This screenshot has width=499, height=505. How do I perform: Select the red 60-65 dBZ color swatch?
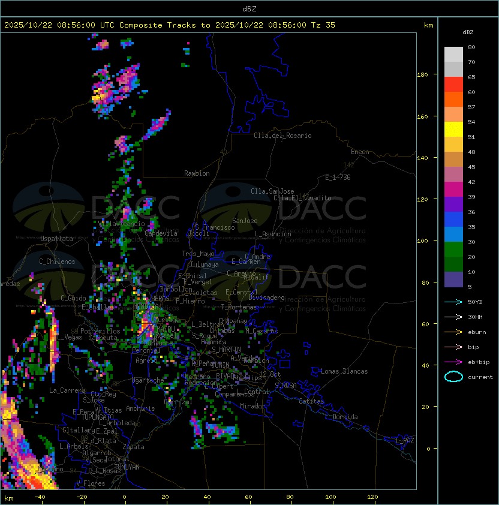tap(453, 84)
